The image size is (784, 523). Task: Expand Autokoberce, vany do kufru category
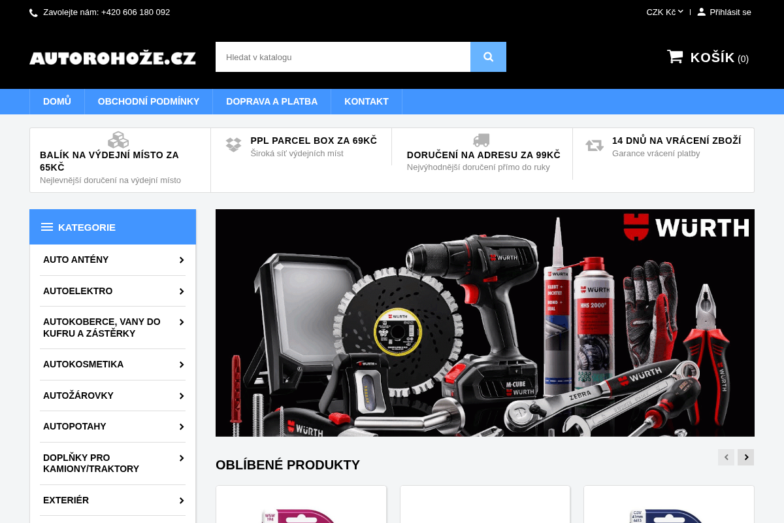[x=182, y=322]
